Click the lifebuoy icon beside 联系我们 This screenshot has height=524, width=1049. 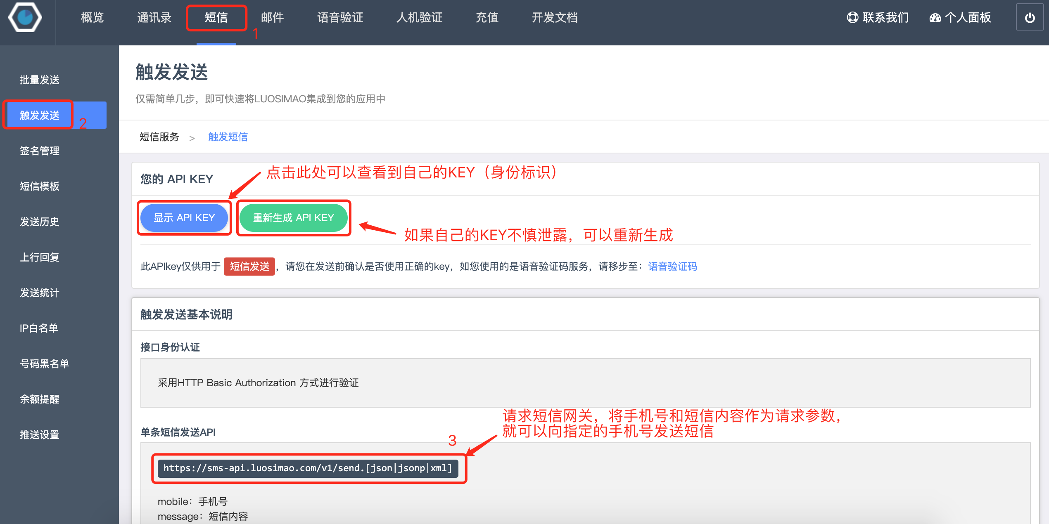pyautogui.click(x=852, y=18)
